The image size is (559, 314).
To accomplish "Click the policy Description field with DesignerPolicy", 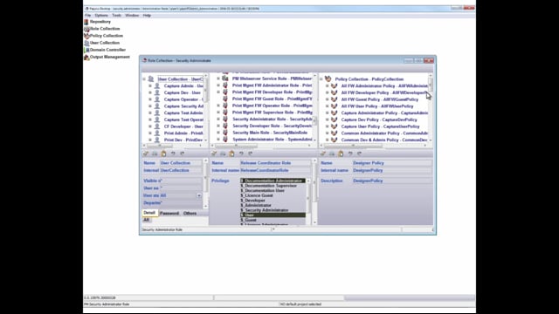I will (x=392, y=181).
